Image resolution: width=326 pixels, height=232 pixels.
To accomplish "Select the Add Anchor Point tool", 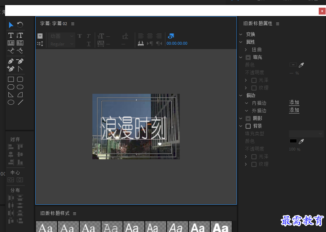I will [11, 69].
